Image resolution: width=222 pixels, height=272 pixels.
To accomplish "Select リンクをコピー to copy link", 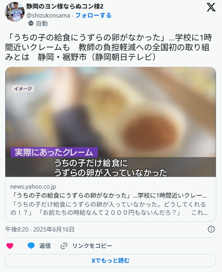I will click(92, 246).
